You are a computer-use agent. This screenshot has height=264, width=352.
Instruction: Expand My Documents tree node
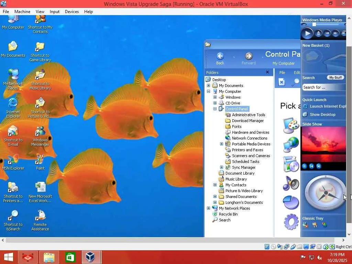click(208, 86)
